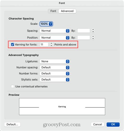Click the Position By stepper arrows
This screenshot has height=131, width=124.
pos(93,38)
